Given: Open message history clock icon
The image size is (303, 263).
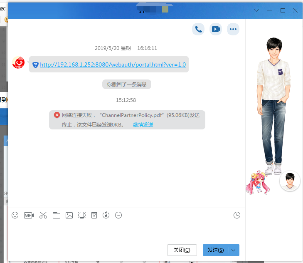Looking at the screenshot, I should (x=236, y=215).
